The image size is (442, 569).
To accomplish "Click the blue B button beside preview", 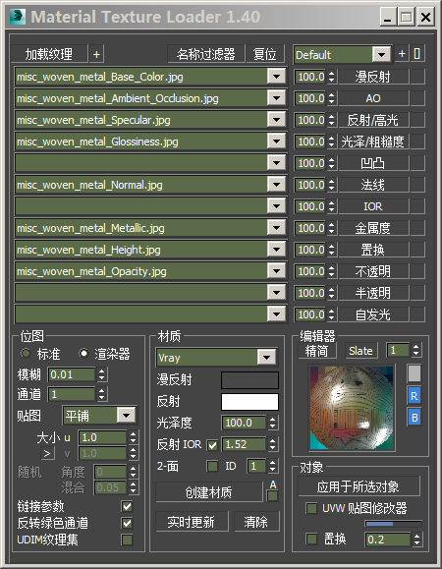I will tap(414, 418).
